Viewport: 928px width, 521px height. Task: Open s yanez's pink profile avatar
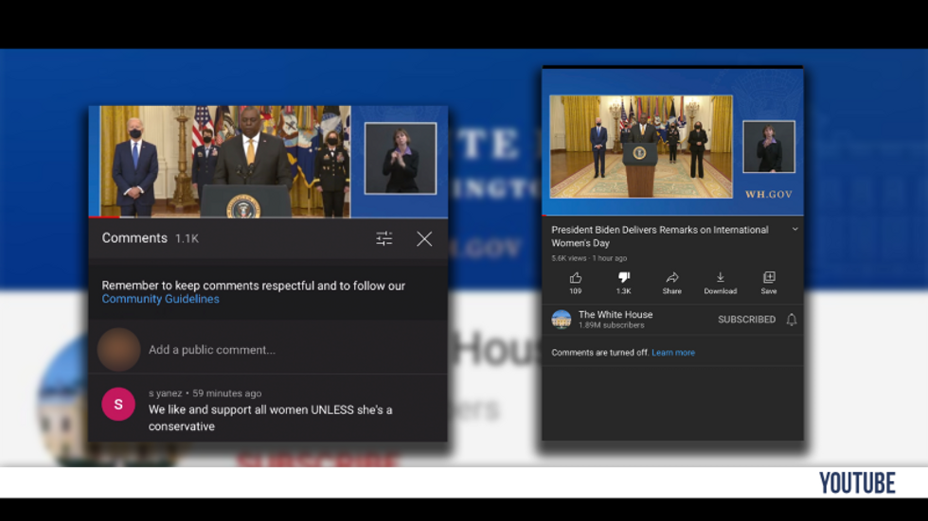(x=118, y=404)
